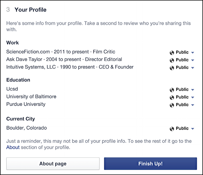
Task: Open University of Baltimore privacy arrow
Action: (x=193, y=98)
